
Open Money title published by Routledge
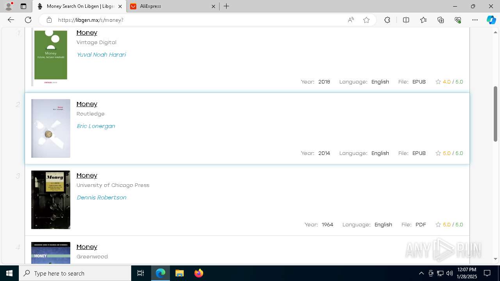click(87, 104)
